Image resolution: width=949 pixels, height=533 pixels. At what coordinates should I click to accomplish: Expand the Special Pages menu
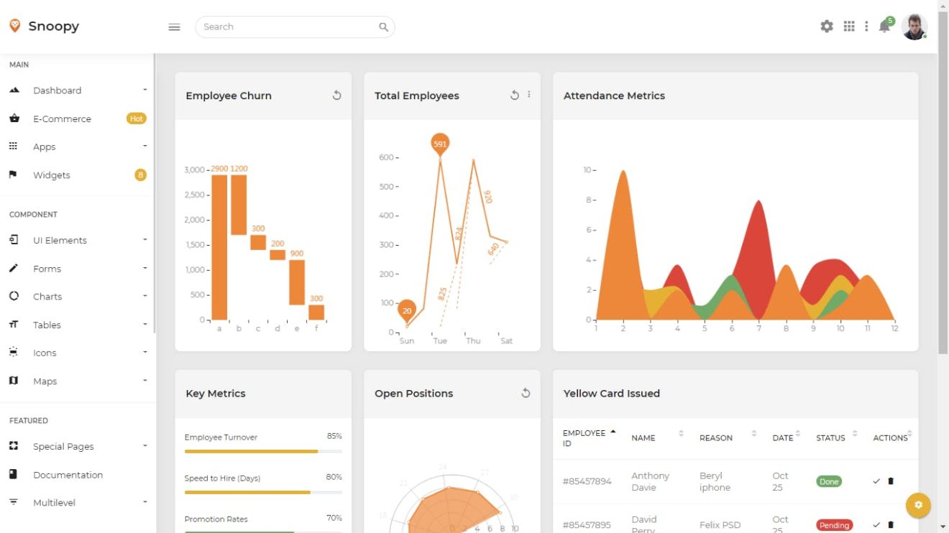click(x=64, y=446)
